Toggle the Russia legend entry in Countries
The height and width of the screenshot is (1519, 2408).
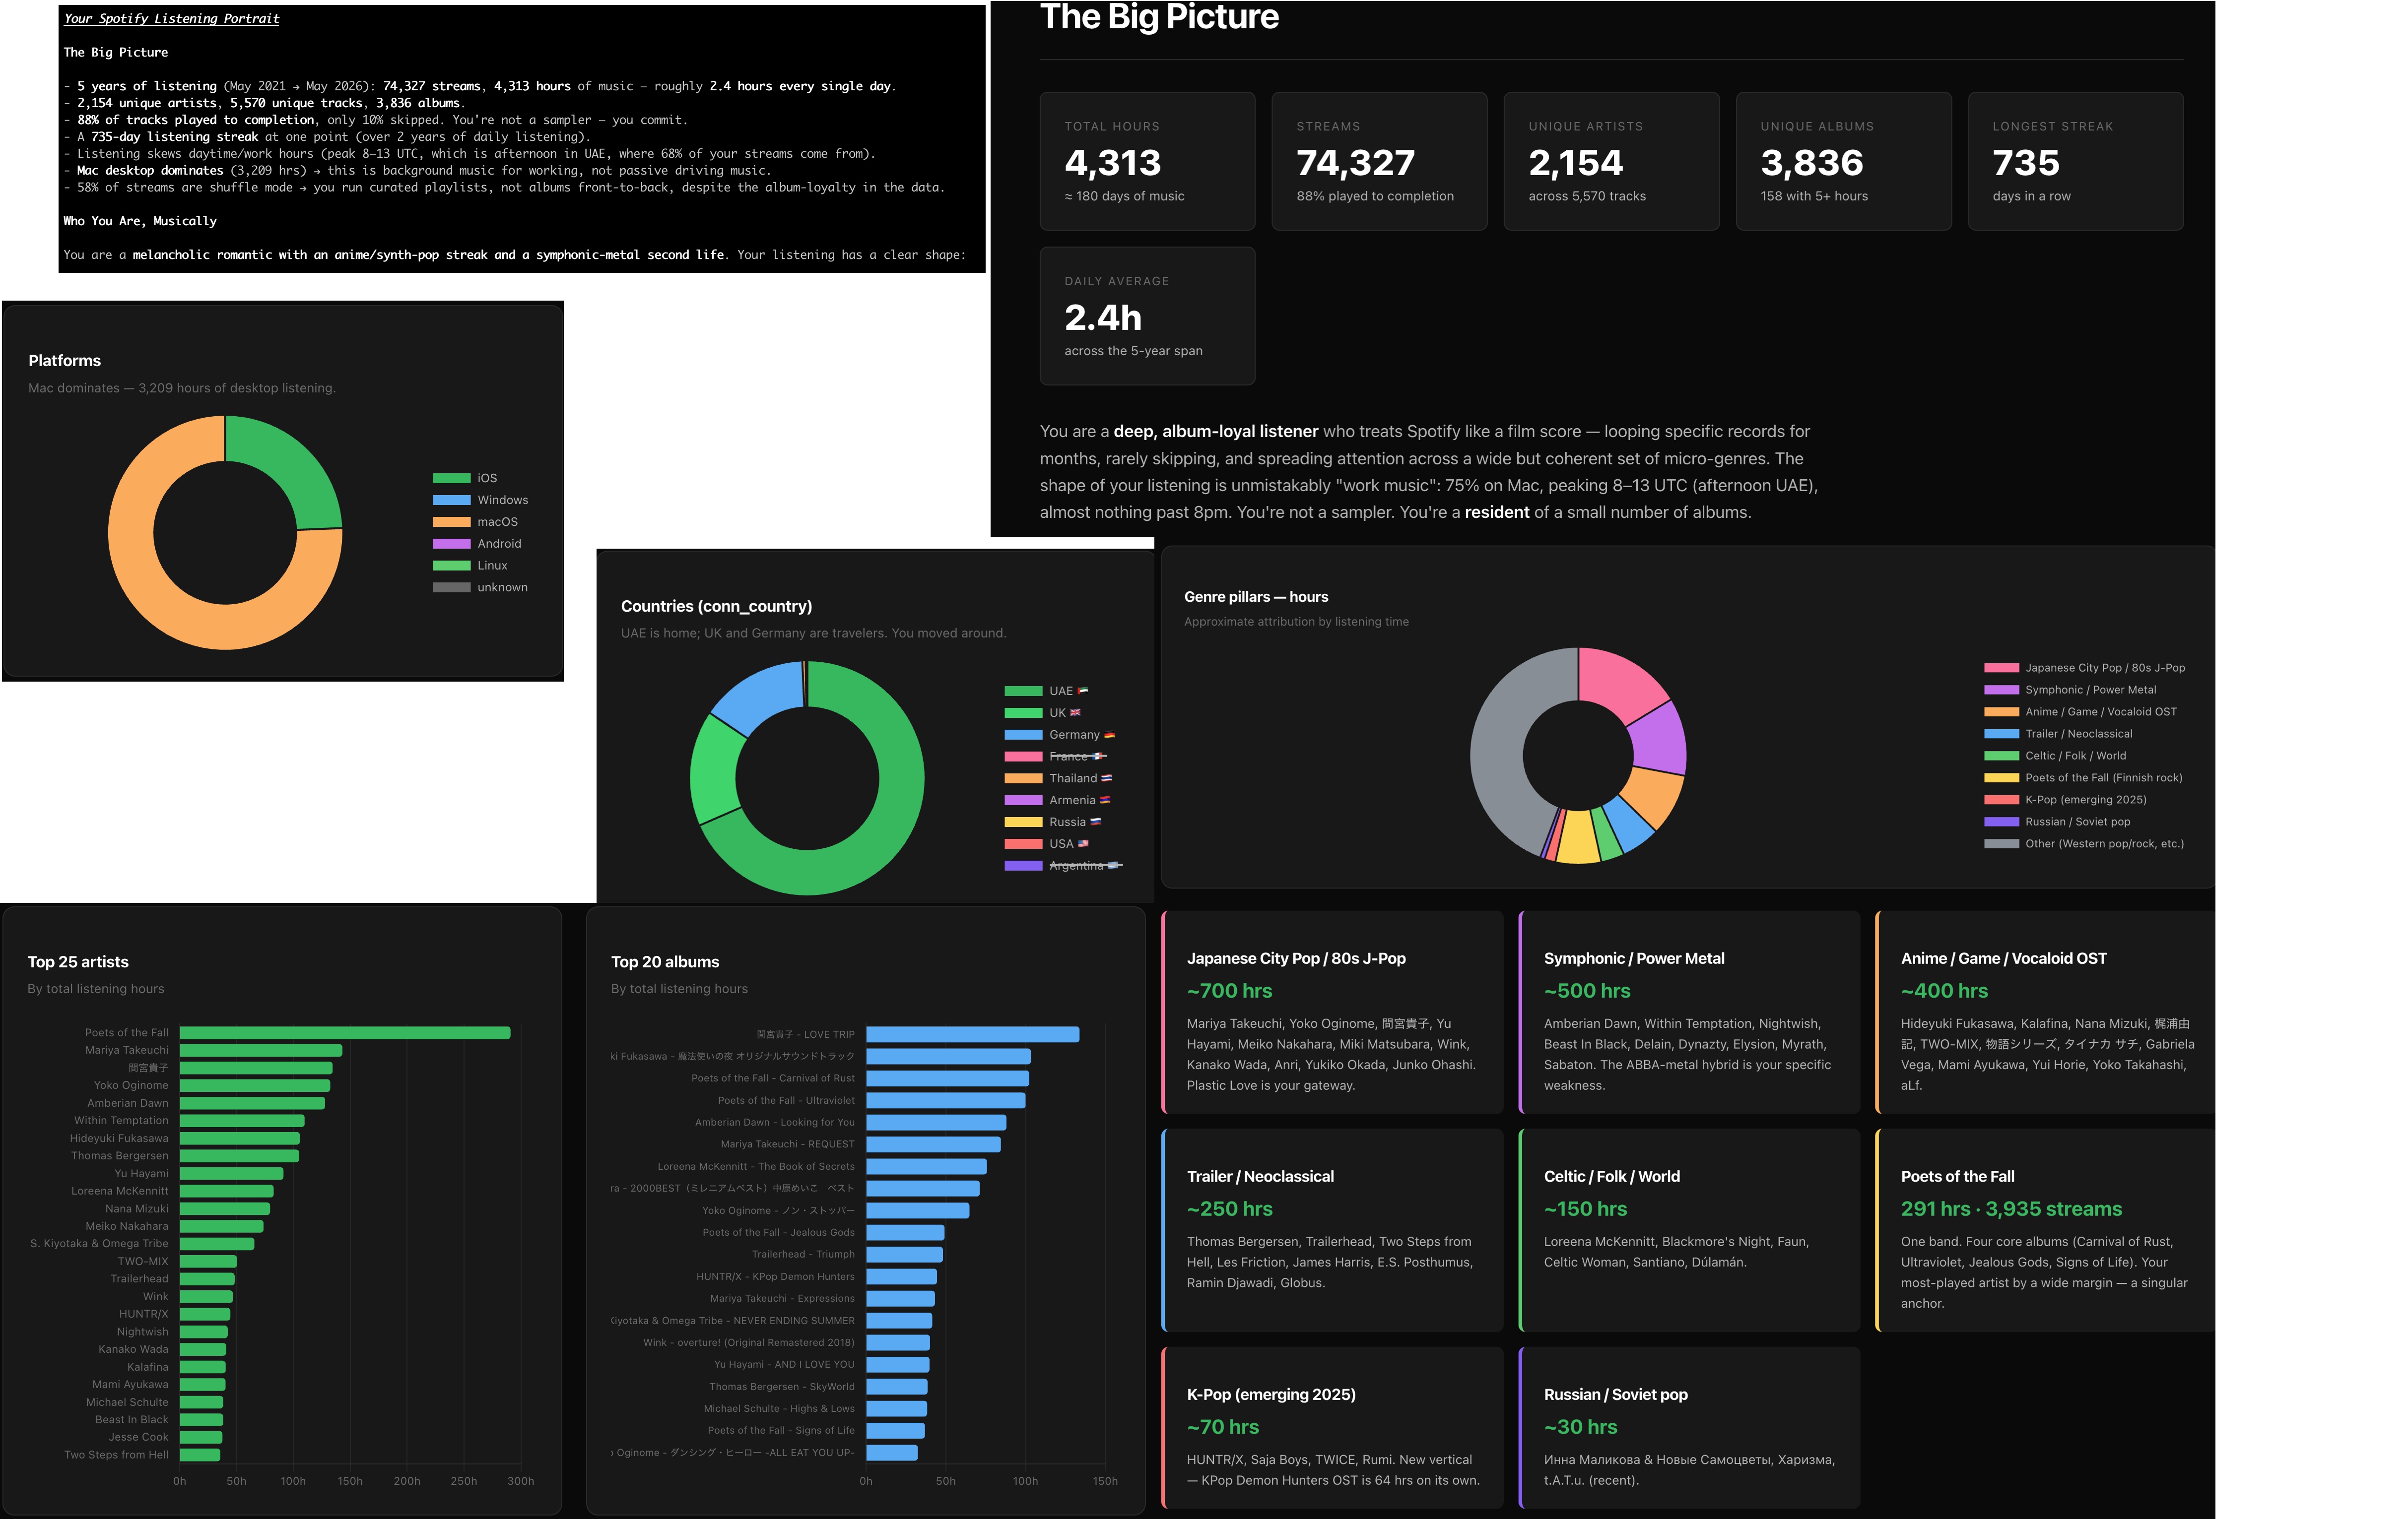tap(1052, 823)
